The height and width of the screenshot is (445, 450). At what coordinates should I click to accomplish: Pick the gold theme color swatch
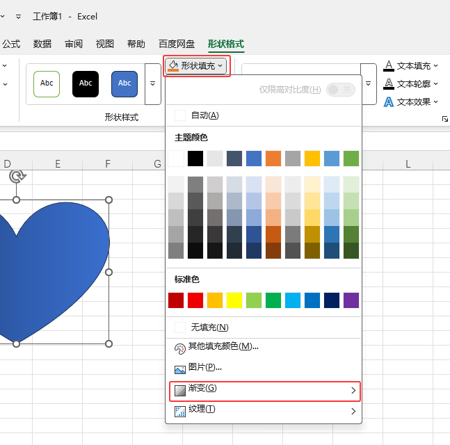312,159
